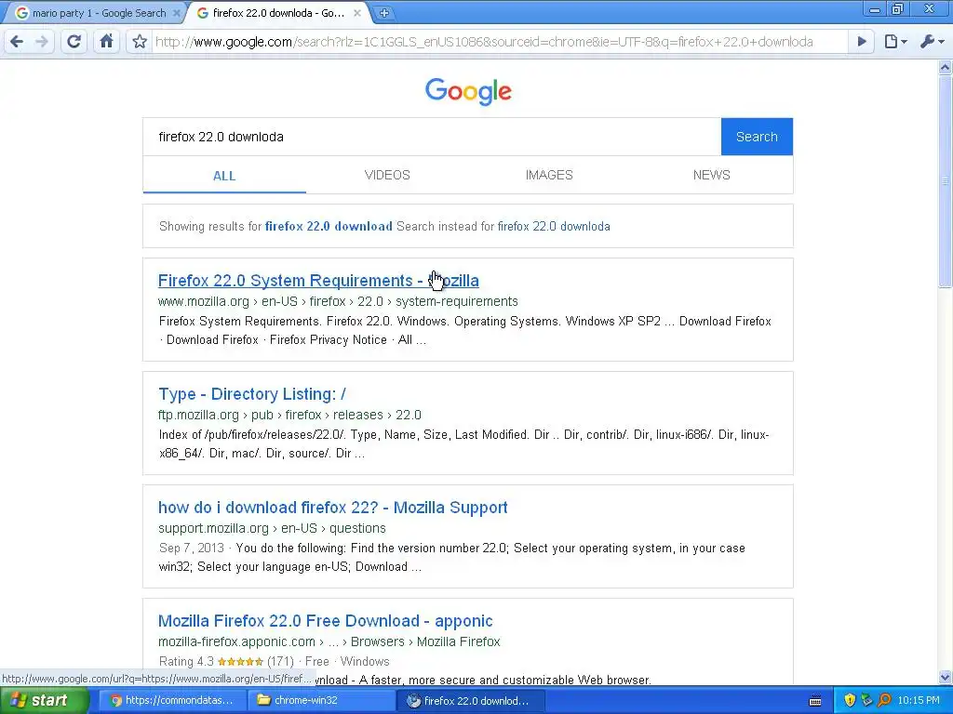Open the wrench settings menu
Image resolution: width=953 pixels, height=714 pixels.
pos(932,41)
